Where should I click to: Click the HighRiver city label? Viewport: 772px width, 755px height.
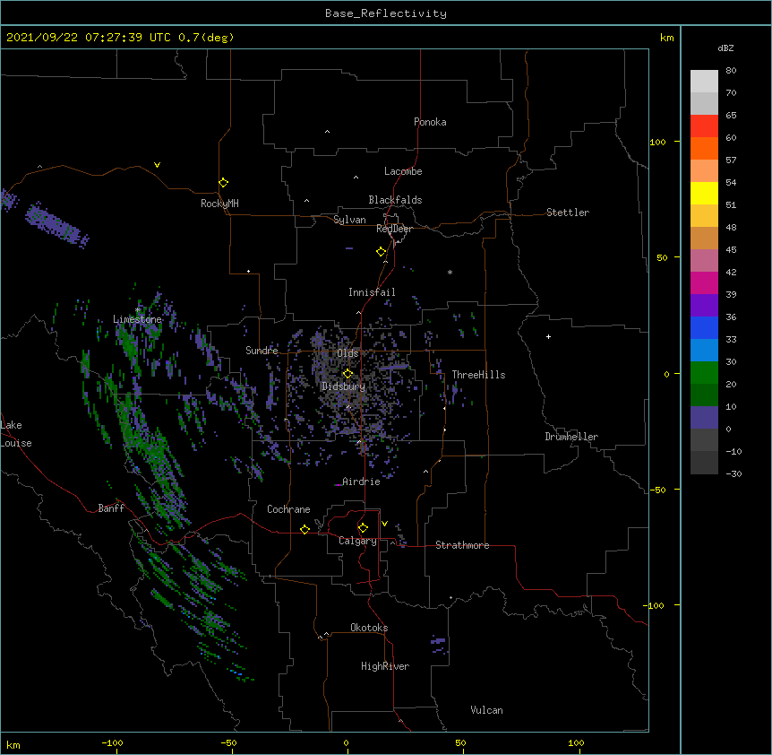coord(385,666)
